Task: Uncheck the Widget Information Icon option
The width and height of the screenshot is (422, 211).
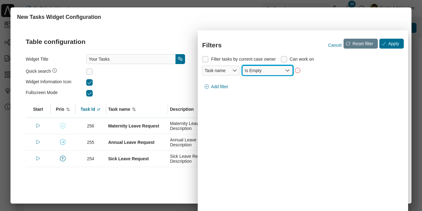Action: point(89,82)
